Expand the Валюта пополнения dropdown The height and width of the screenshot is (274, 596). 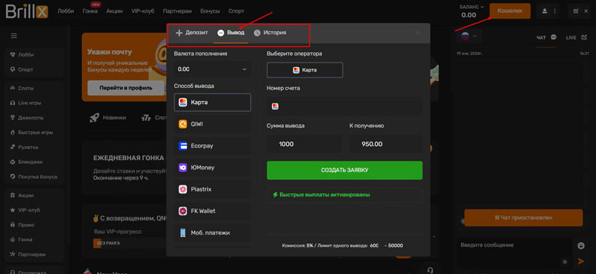[x=212, y=69]
